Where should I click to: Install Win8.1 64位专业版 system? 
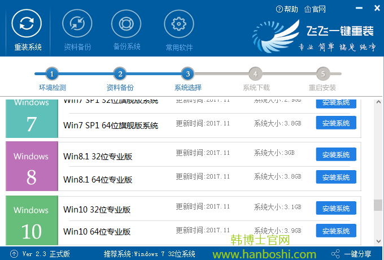(x=336, y=177)
